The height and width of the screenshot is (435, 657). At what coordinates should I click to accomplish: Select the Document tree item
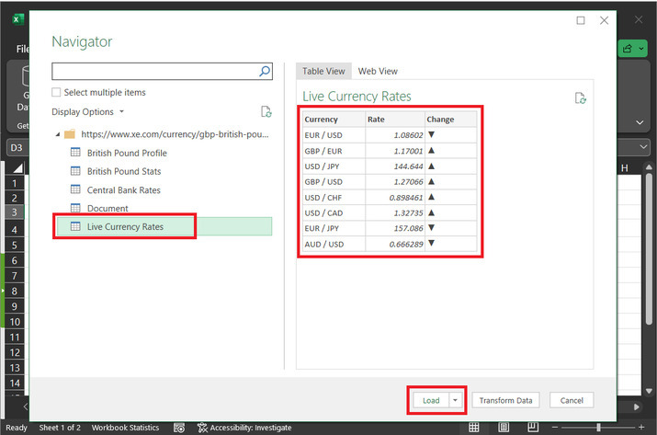click(108, 208)
